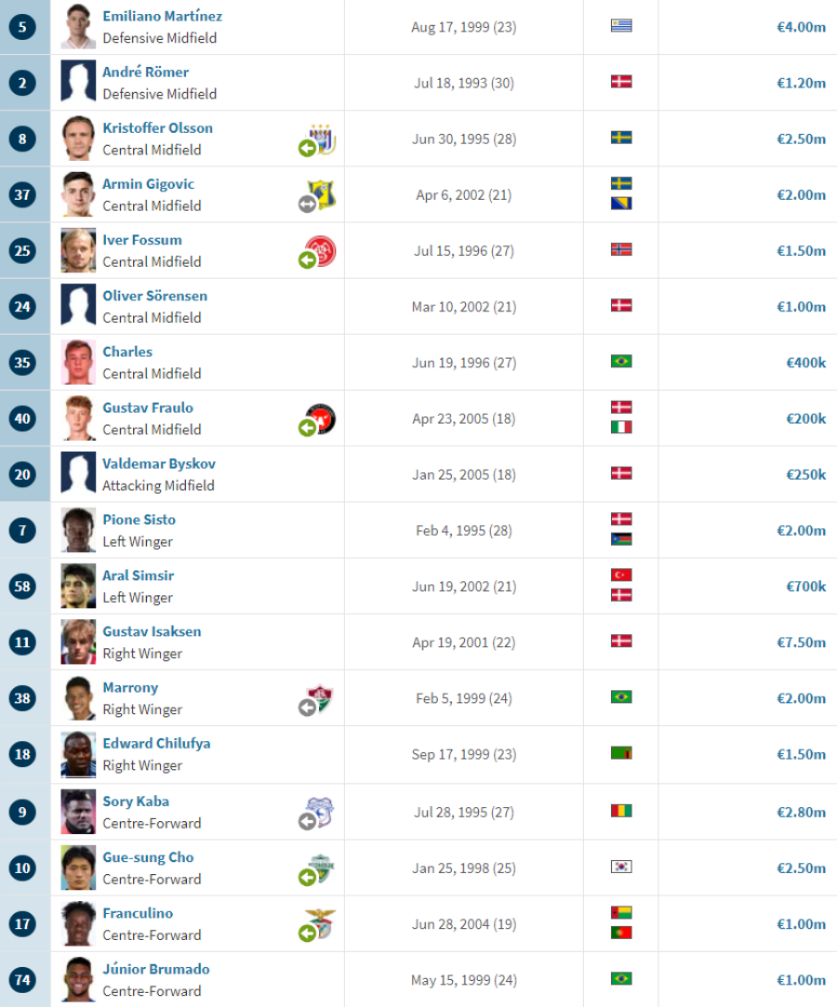Click South Korea flag in Gue-sung Cho row
Image resolution: width=837 pixels, height=1007 pixels.
tap(621, 867)
